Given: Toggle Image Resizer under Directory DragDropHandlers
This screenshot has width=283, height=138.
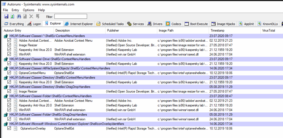Looking at the screenshot, I should (9, 91).
